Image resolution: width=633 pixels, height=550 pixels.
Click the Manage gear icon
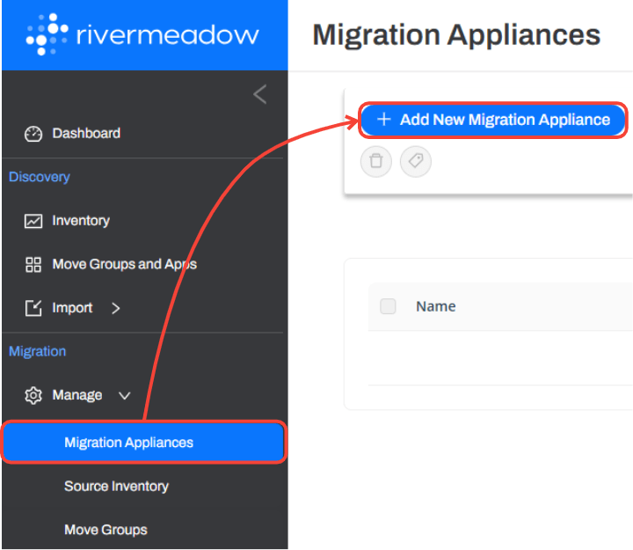pyautogui.click(x=33, y=395)
